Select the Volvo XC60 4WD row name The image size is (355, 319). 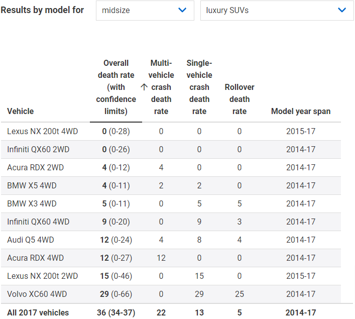(37, 294)
